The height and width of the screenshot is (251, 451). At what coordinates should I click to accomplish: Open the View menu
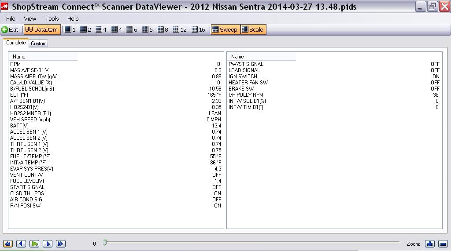coord(30,18)
